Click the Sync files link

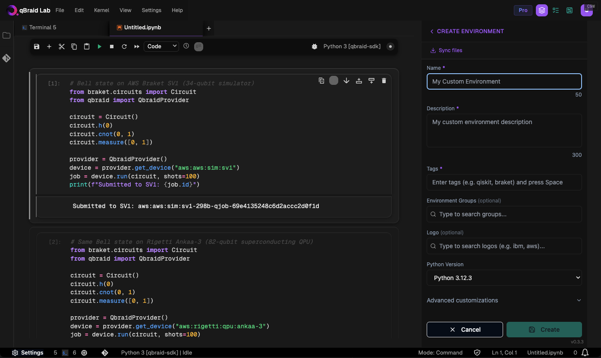(x=446, y=50)
